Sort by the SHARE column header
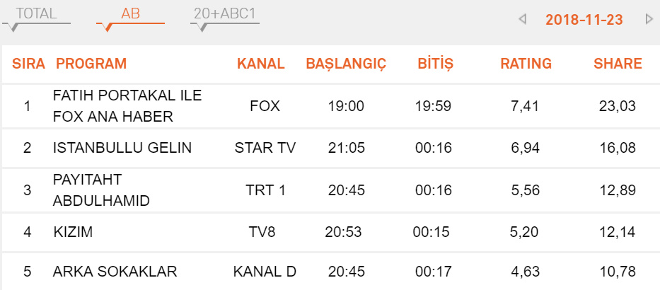 point(618,64)
